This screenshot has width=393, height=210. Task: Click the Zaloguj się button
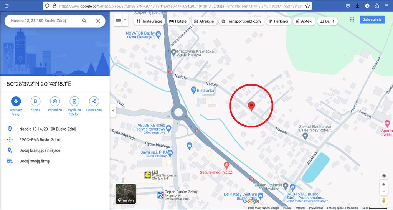pos(372,20)
